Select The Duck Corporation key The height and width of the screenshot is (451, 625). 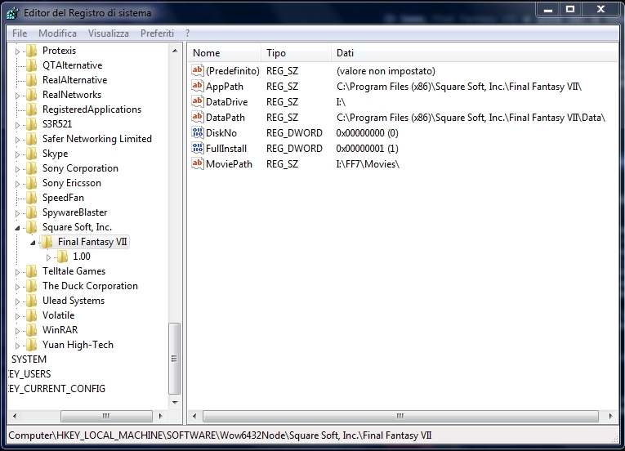point(90,286)
